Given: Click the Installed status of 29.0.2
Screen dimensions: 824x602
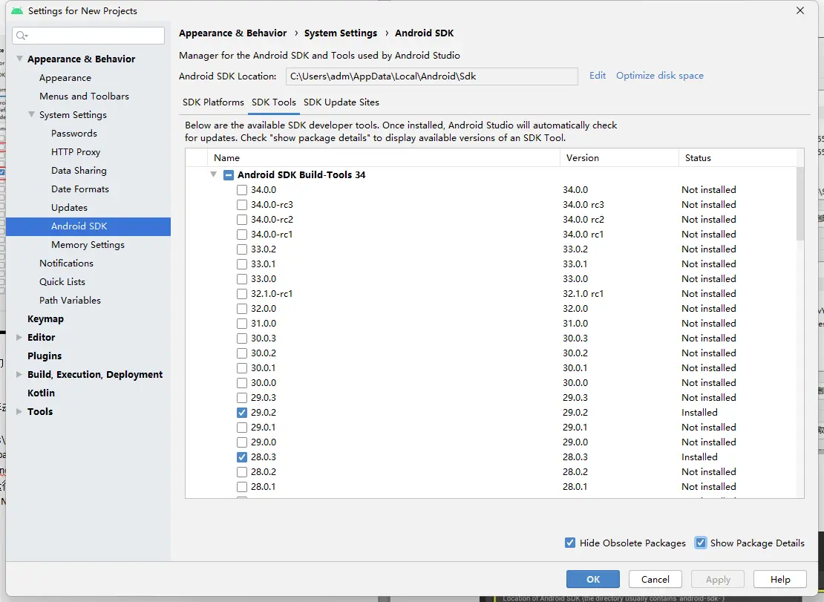Looking at the screenshot, I should click(x=699, y=413).
